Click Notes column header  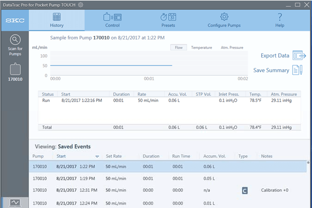pyautogui.click(x=267, y=156)
